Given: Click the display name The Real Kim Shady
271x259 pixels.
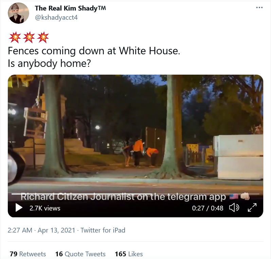Looking at the screenshot, I should click(70, 8).
